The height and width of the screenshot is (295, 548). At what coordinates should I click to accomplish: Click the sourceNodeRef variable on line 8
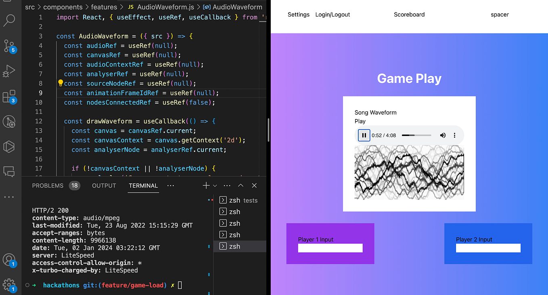tap(111, 84)
